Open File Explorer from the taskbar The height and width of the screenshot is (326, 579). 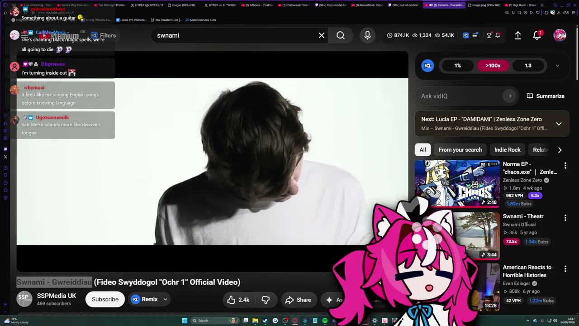tap(255, 321)
